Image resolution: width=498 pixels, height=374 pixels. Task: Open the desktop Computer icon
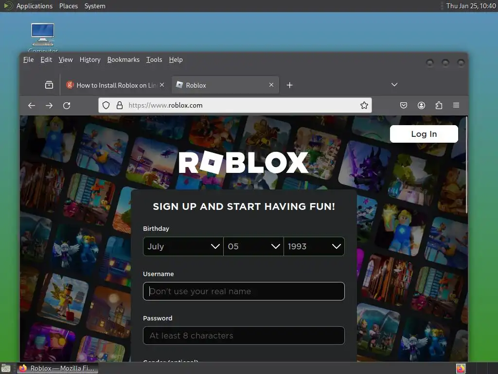pyautogui.click(x=43, y=37)
